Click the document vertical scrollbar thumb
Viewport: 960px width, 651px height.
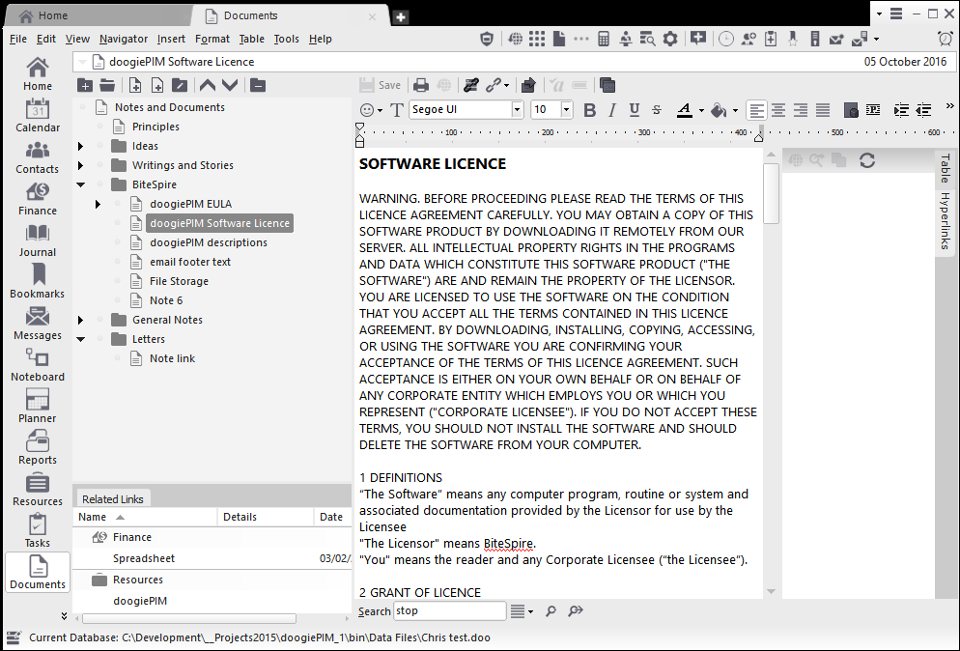point(772,193)
